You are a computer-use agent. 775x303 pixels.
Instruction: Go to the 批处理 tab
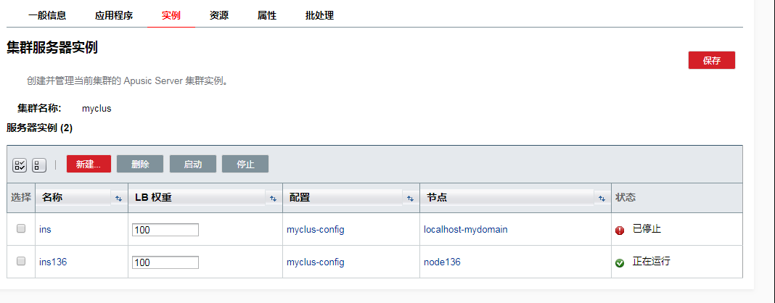tap(319, 15)
